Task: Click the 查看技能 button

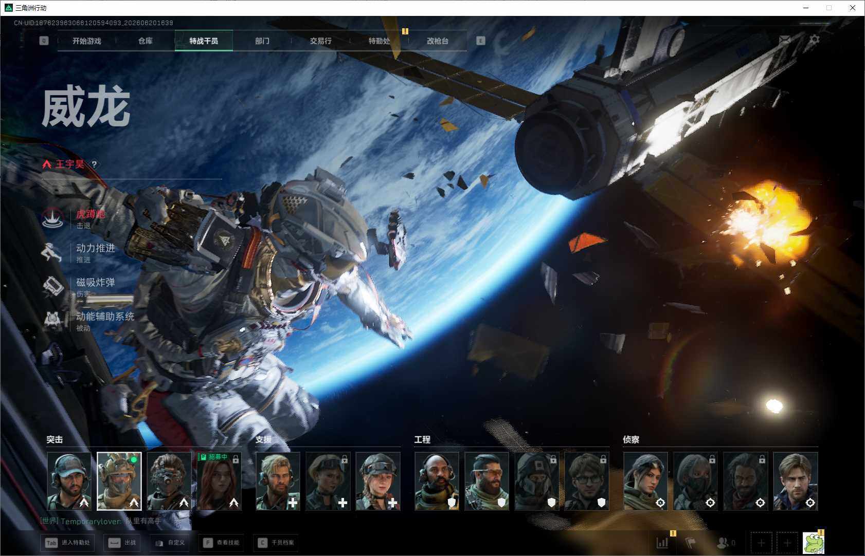Action: [x=221, y=543]
